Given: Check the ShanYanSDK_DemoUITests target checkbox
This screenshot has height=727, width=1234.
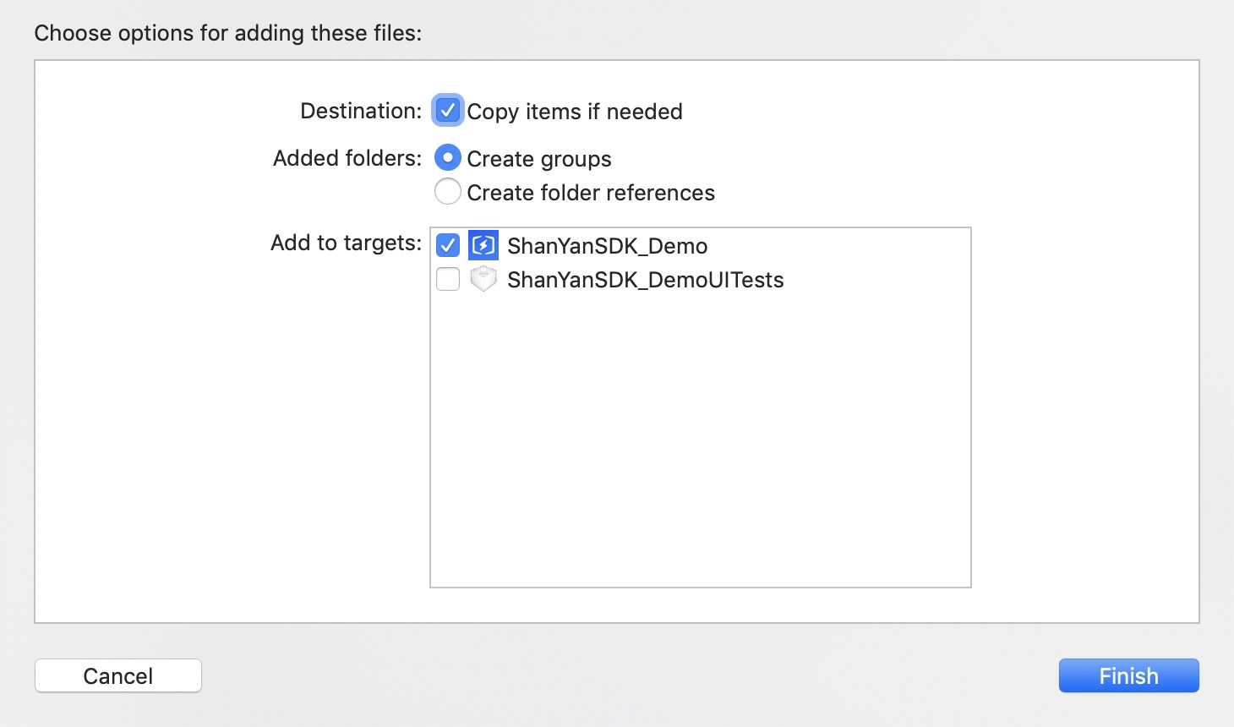Looking at the screenshot, I should pos(448,279).
